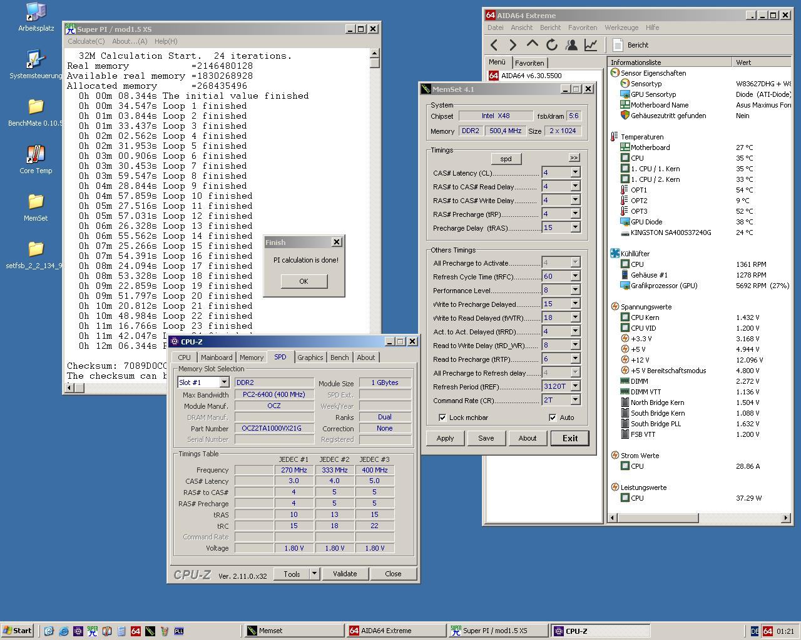Open MemSet folder on desktop

[x=36, y=207]
